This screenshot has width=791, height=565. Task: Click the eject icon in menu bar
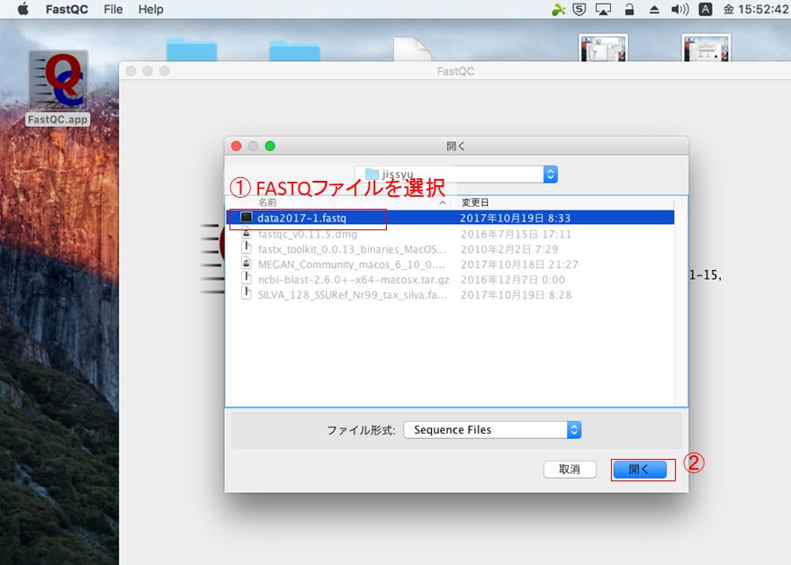[654, 9]
